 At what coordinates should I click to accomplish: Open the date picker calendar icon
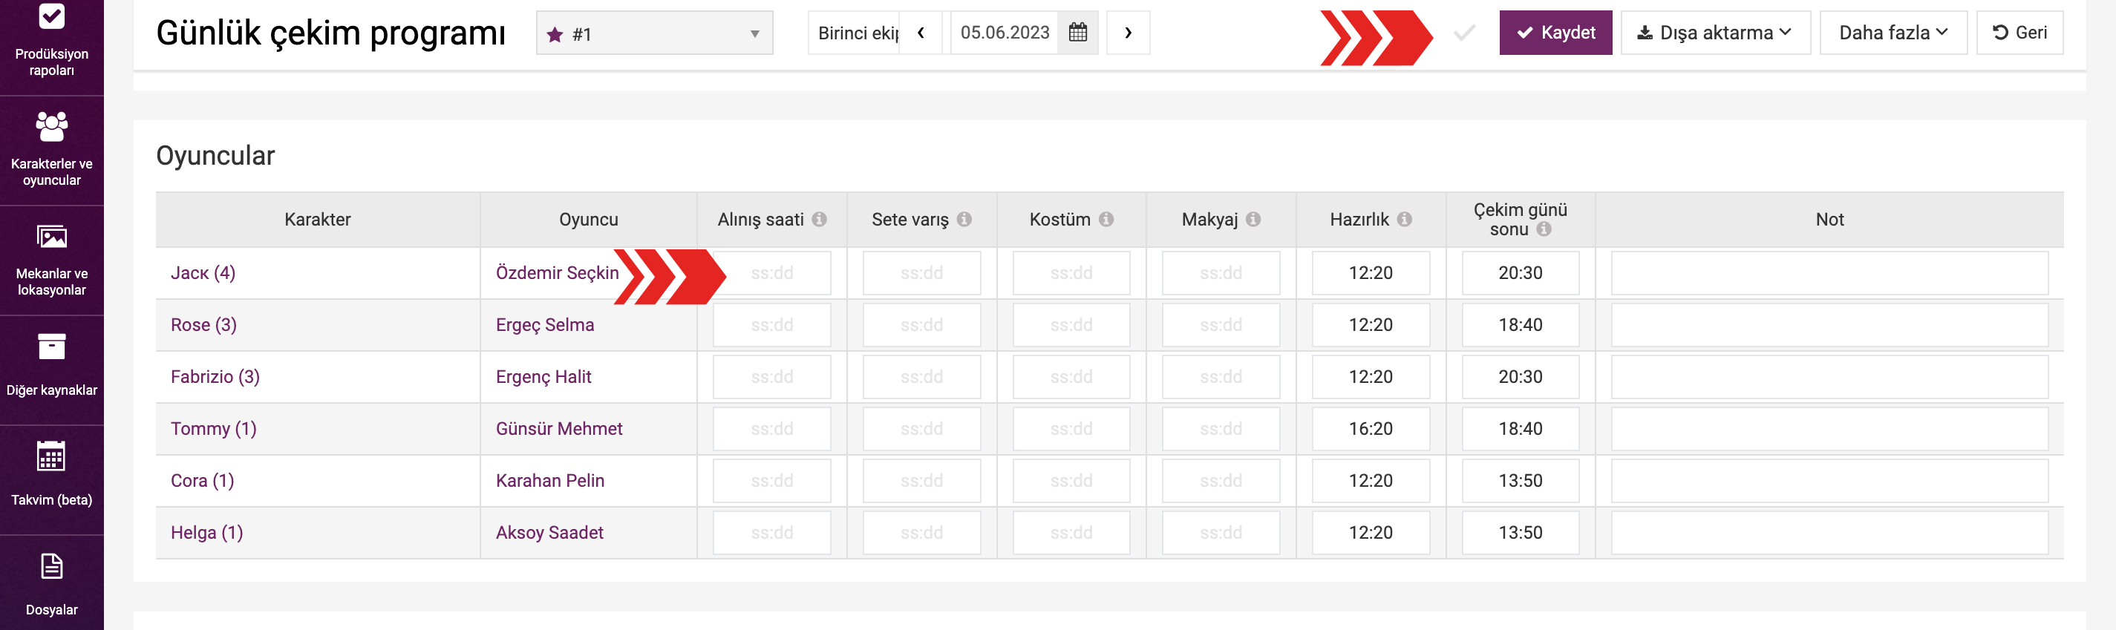pos(1078,33)
